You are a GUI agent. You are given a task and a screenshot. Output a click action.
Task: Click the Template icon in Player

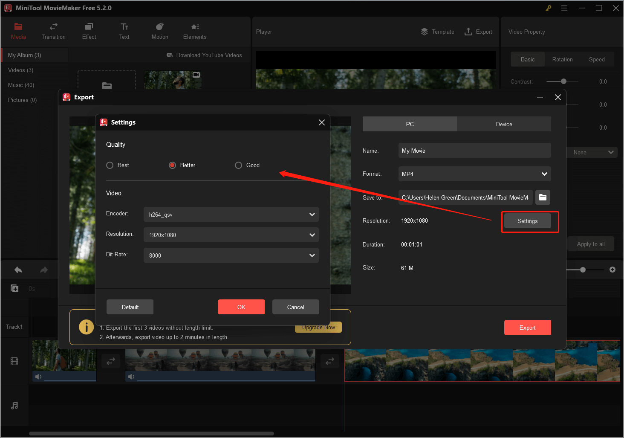coord(425,32)
